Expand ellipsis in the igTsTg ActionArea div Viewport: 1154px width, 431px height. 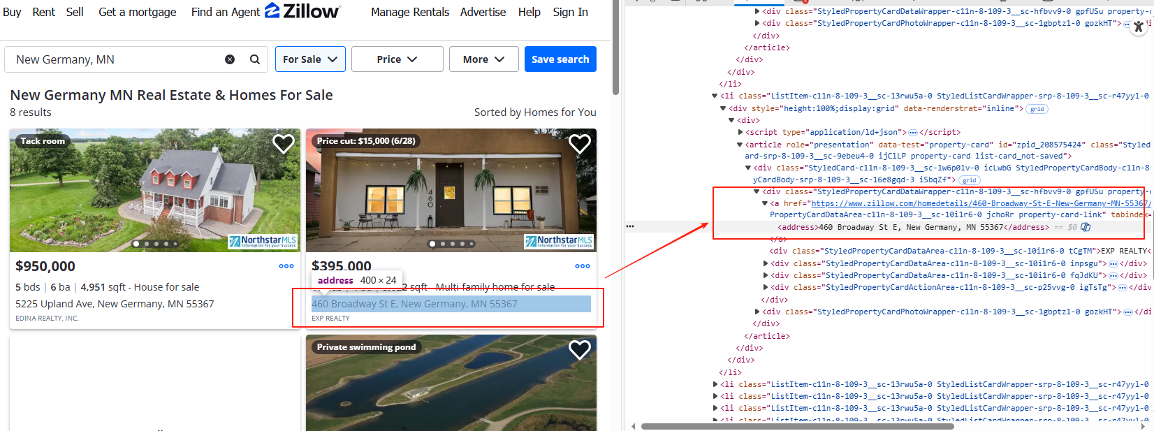coord(1122,287)
